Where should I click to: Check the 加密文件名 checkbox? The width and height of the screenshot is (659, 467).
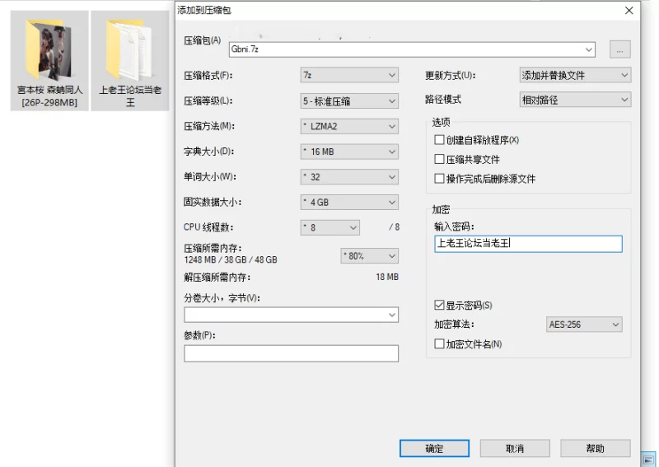(439, 344)
